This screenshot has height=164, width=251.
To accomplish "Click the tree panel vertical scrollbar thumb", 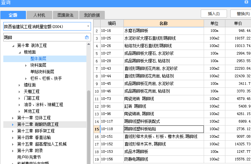I will pos(89,127).
